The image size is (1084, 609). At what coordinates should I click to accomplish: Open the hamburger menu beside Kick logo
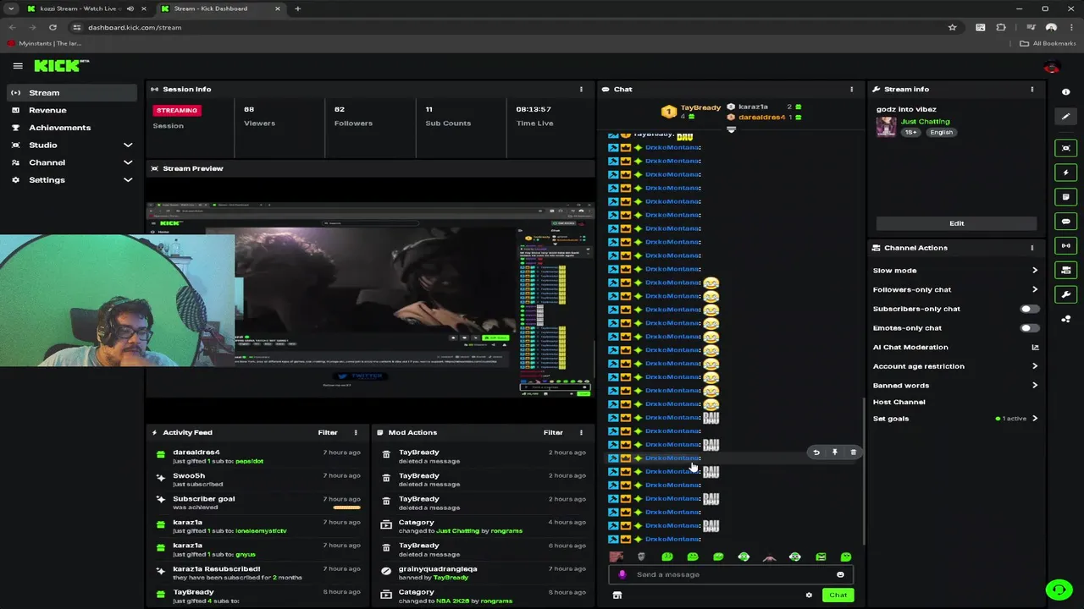click(x=18, y=66)
